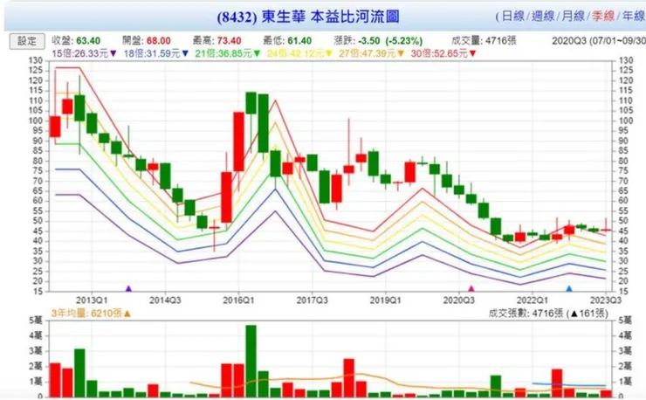This screenshot has width=646, height=400.
Task: Switch to 月線 monthly chart
Action: pos(573,17)
